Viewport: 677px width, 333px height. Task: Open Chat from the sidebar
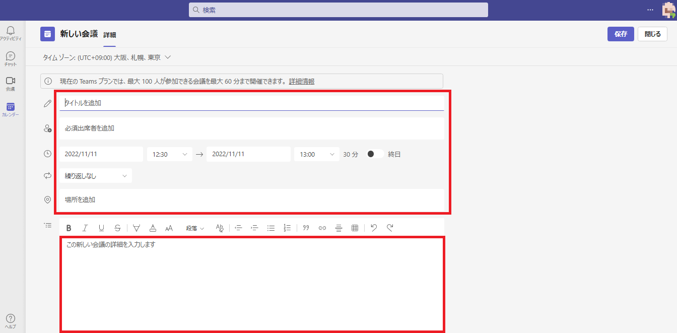tap(11, 58)
